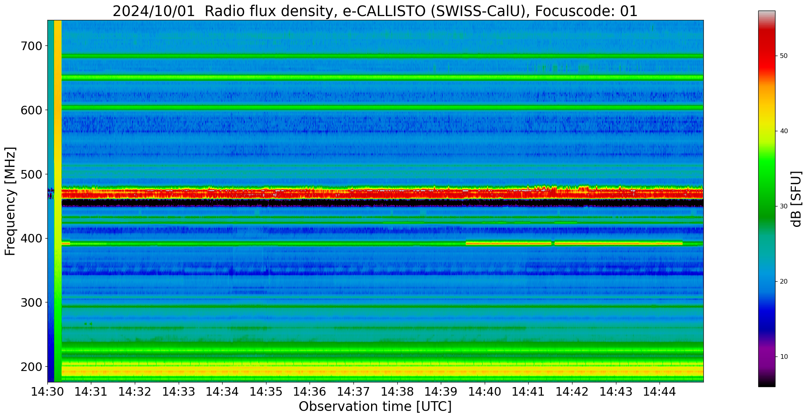Viewport: 808px width, 418px height.
Task: Click the 'Observation time [UTC]' axis label
Action: coord(375,407)
